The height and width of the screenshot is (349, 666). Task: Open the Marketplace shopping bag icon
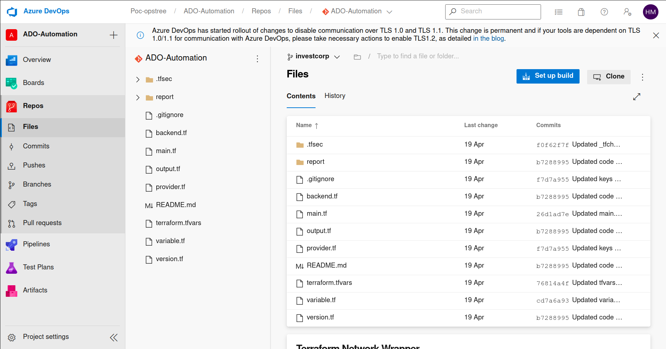pyautogui.click(x=581, y=12)
